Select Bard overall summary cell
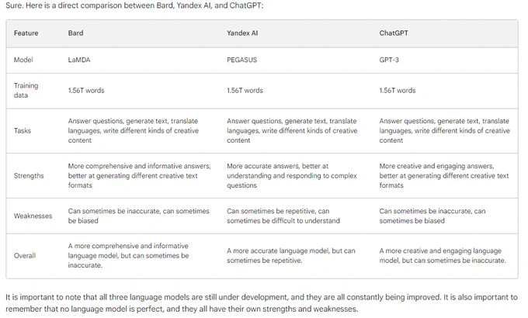Image resolution: width=528 pixels, height=318 pixels. point(128,255)
